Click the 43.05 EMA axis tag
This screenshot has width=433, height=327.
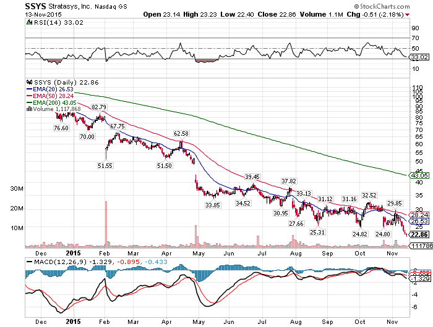coord(419,175)
